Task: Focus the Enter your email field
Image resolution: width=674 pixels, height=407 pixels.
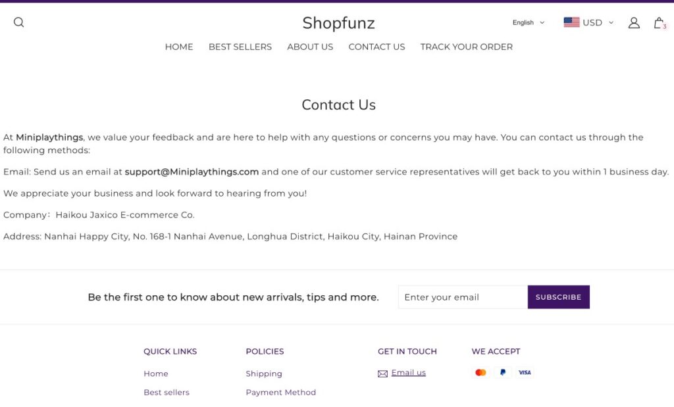Action: point(463,297)
